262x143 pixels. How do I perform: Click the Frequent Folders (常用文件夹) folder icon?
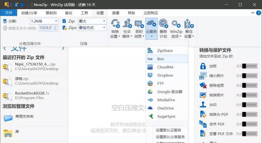coord(8,118)
